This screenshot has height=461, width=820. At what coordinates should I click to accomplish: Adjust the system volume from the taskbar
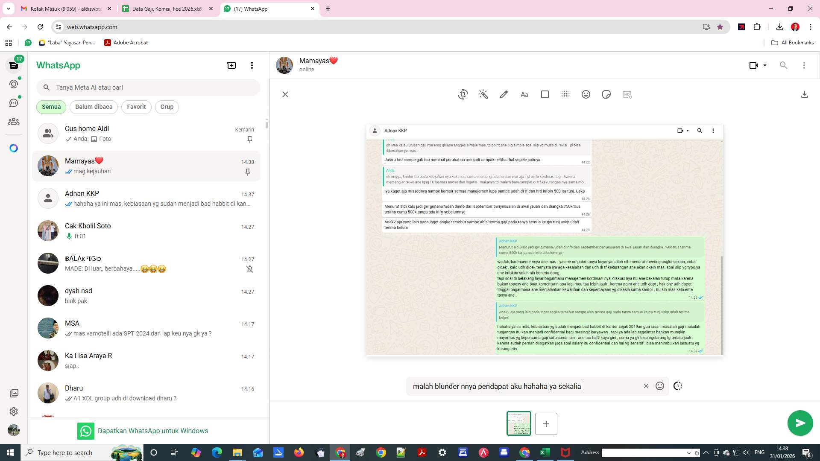pyautogui.click(x=746, y=452)
